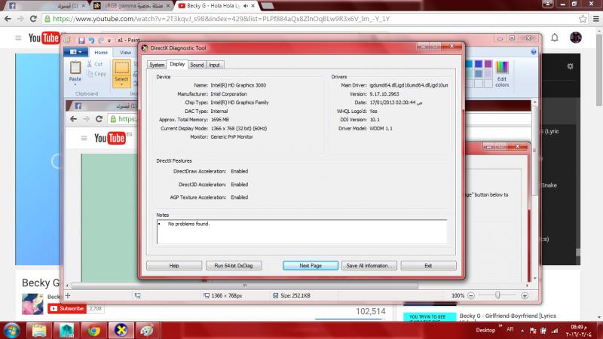Click the zoom in plus button in Paint
The image size is (603, 339).
[x=525, y=295]
